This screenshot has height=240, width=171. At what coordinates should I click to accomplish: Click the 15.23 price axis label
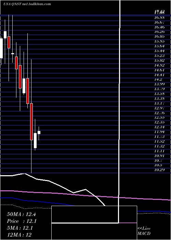pyautogui.click(x=159, y=56)
